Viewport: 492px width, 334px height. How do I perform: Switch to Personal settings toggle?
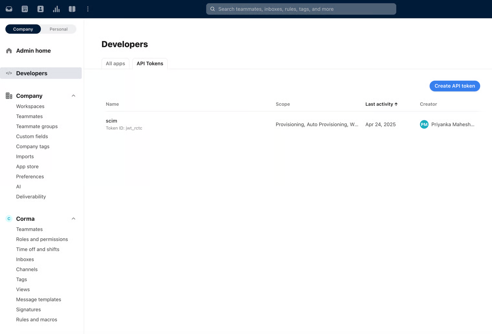coord(59,29)
